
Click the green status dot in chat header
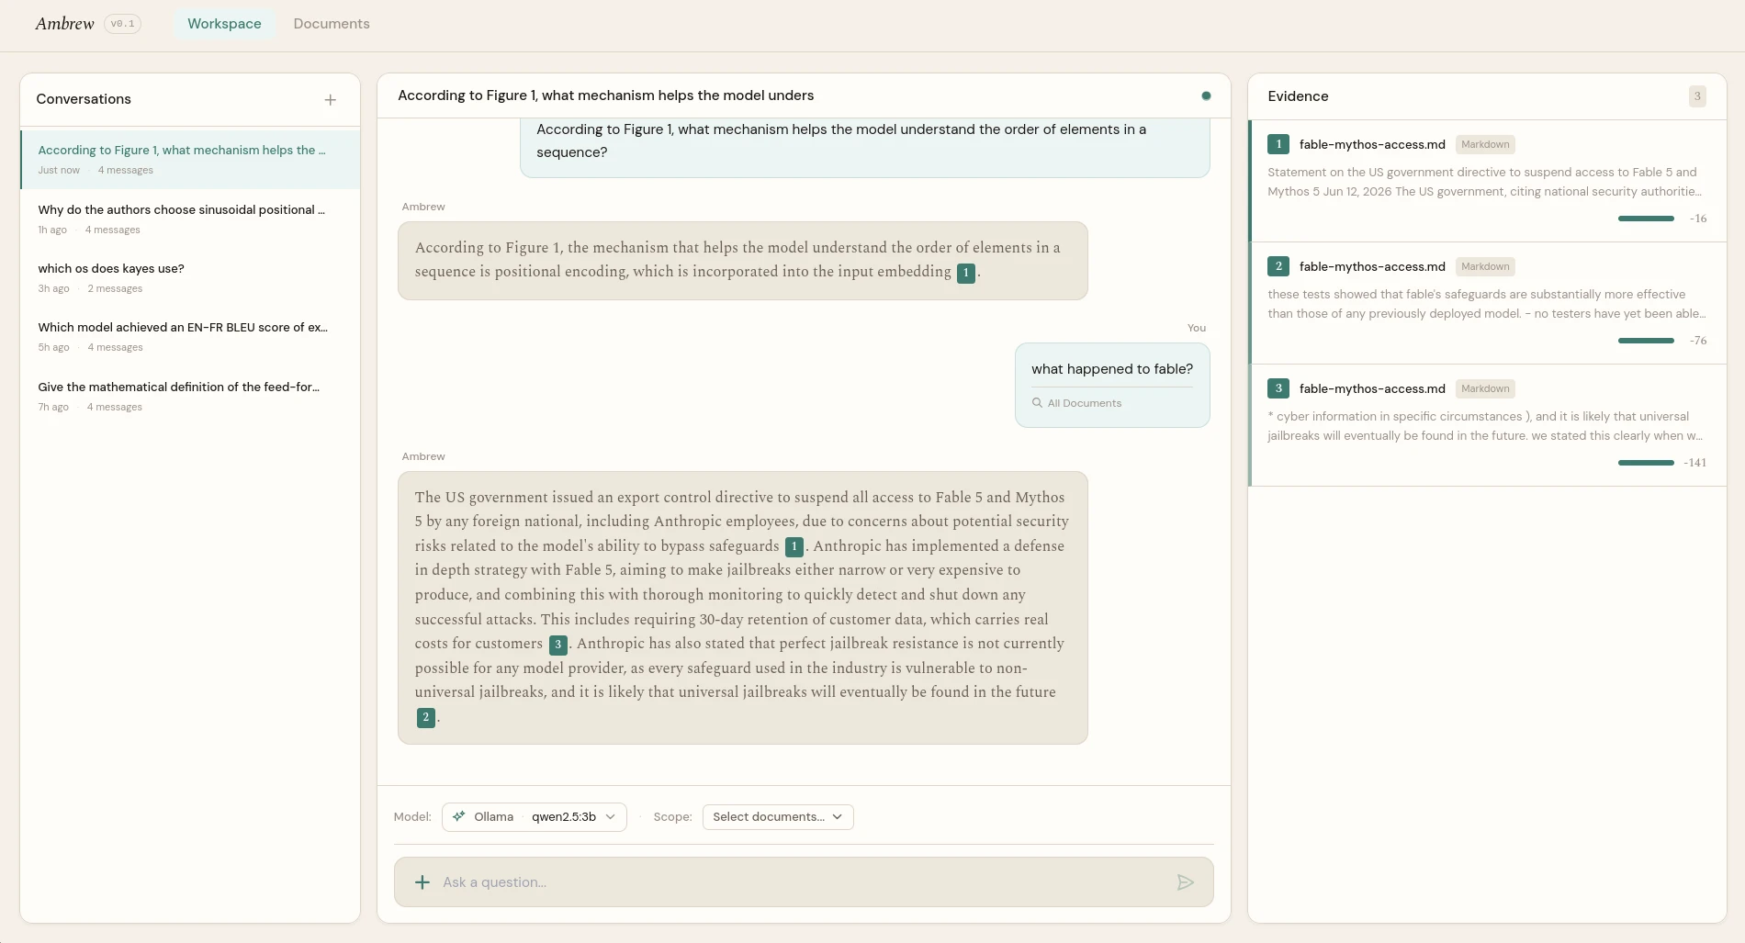(x=1206, y=95)
